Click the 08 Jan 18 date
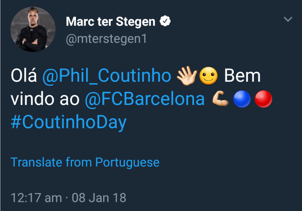The image size is (302, 211). click(x=99, y=197)
